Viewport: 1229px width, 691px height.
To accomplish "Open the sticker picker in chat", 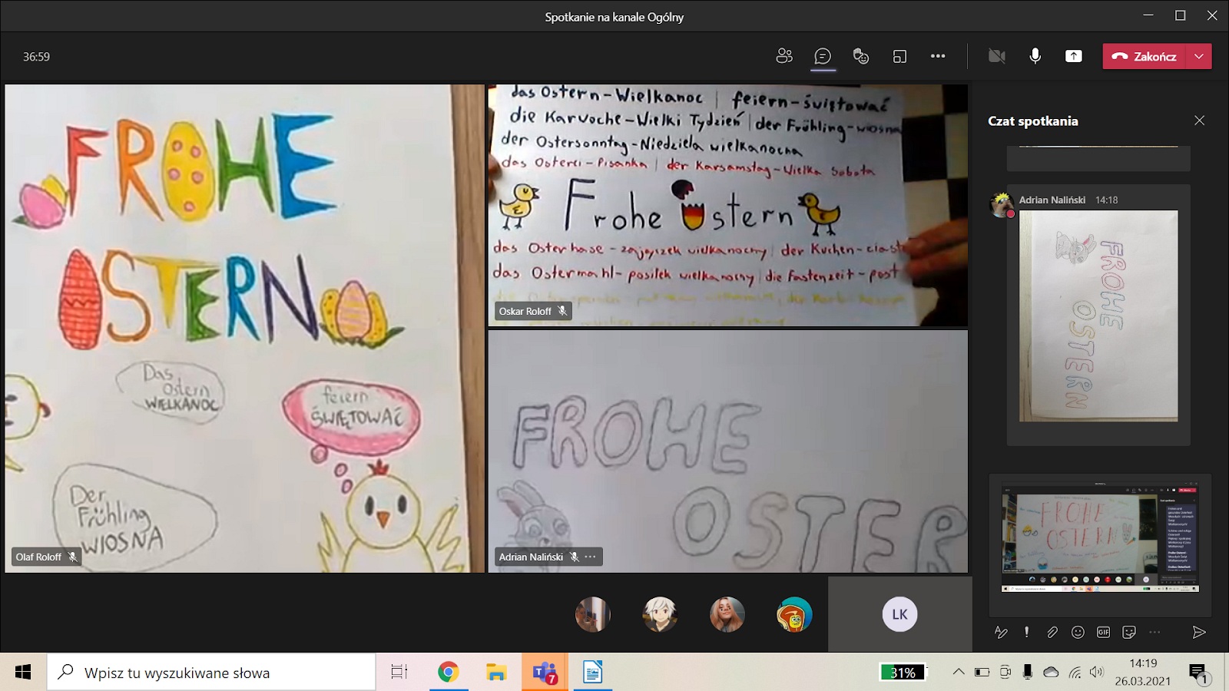I will (x=1129, y=632).
